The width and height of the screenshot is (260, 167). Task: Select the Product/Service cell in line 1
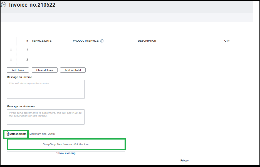click(x=103, y=50)
